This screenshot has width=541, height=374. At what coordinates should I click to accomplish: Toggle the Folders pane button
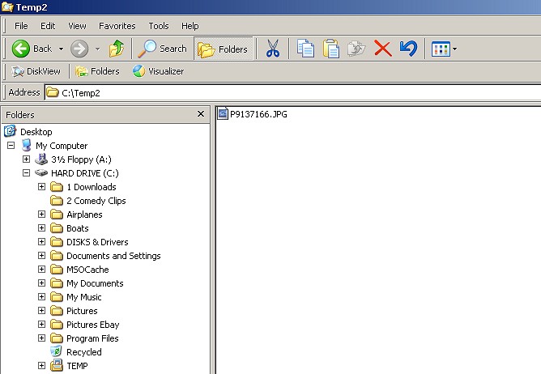point(223,49)
